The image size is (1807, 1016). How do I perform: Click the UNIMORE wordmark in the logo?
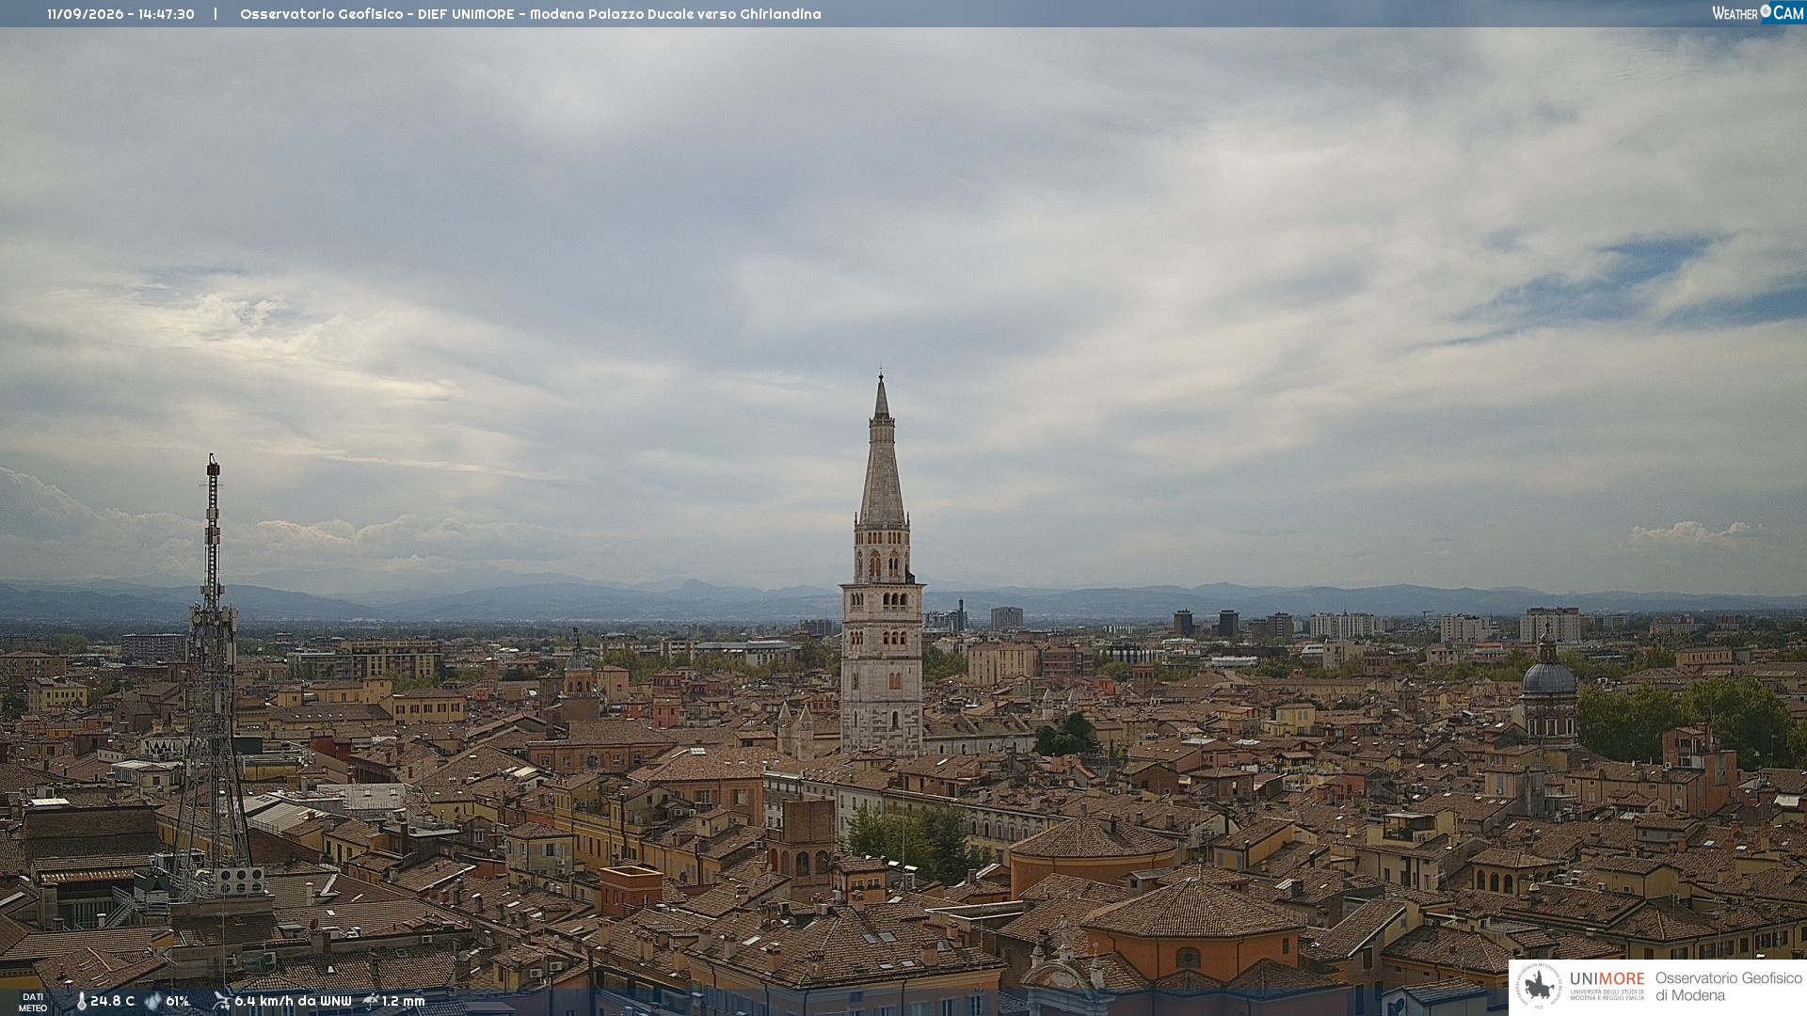pos(1607,978)
